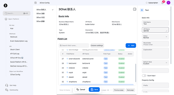Toggle the sidebar panel icon beside 3Chat Config
174x95 pixels.
35,3
